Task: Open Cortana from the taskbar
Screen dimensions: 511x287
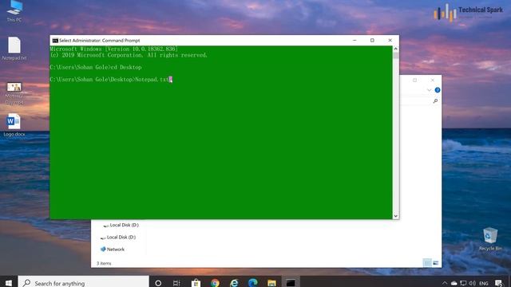Action: tap(158, 283)
